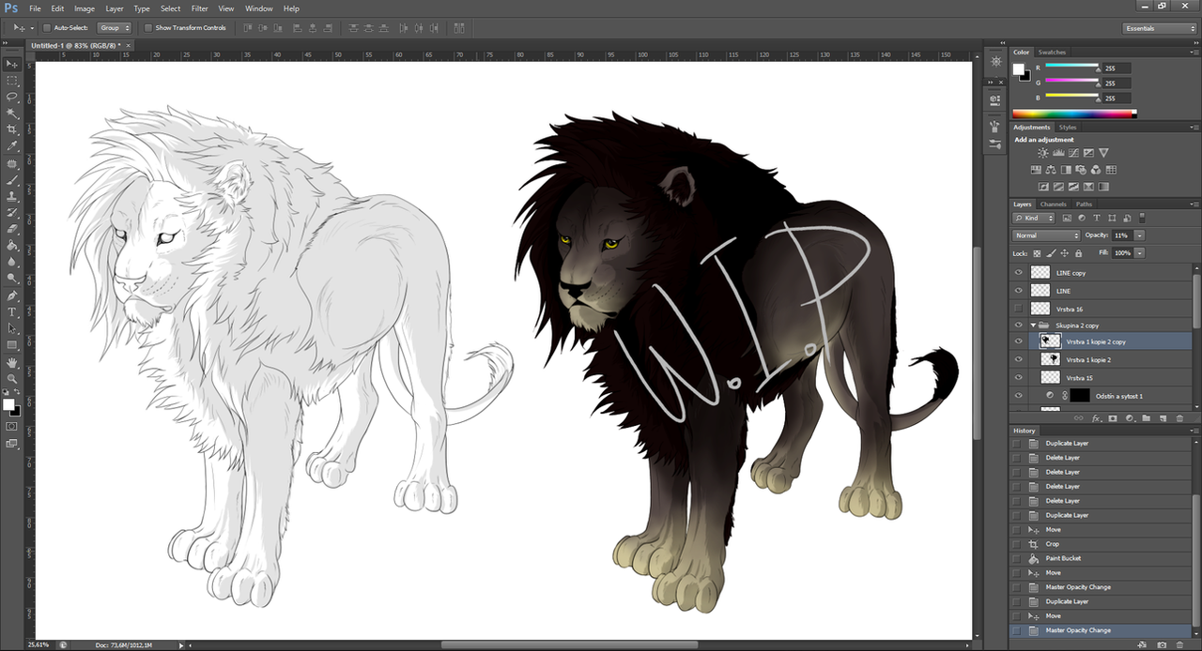The image size is (1202, 651).
Task: Select the Magic Wand tool
Action: tap(12, 113)
